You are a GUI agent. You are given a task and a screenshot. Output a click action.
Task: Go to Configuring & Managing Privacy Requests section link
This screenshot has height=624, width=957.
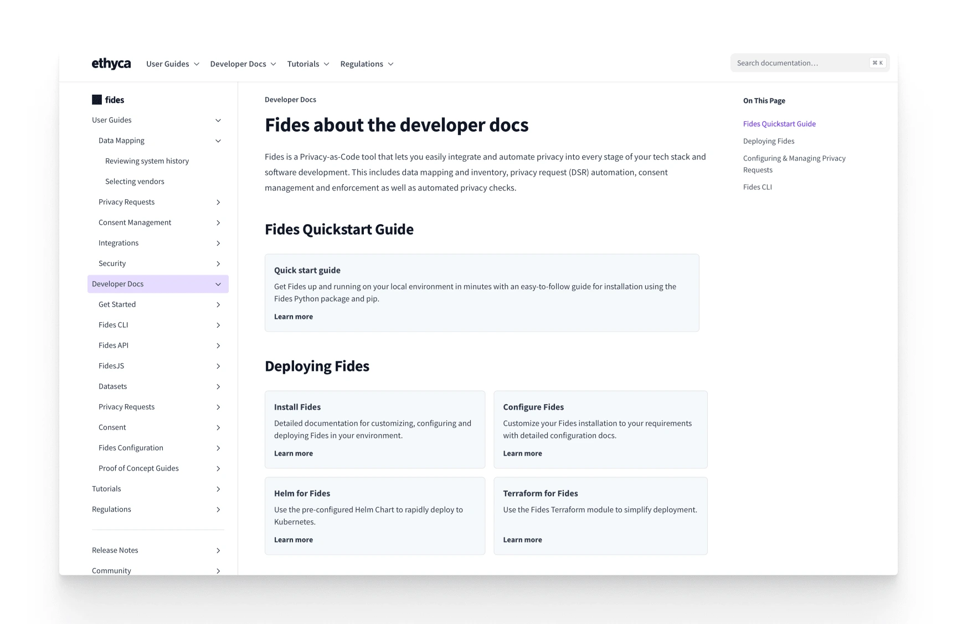point(794,164)
